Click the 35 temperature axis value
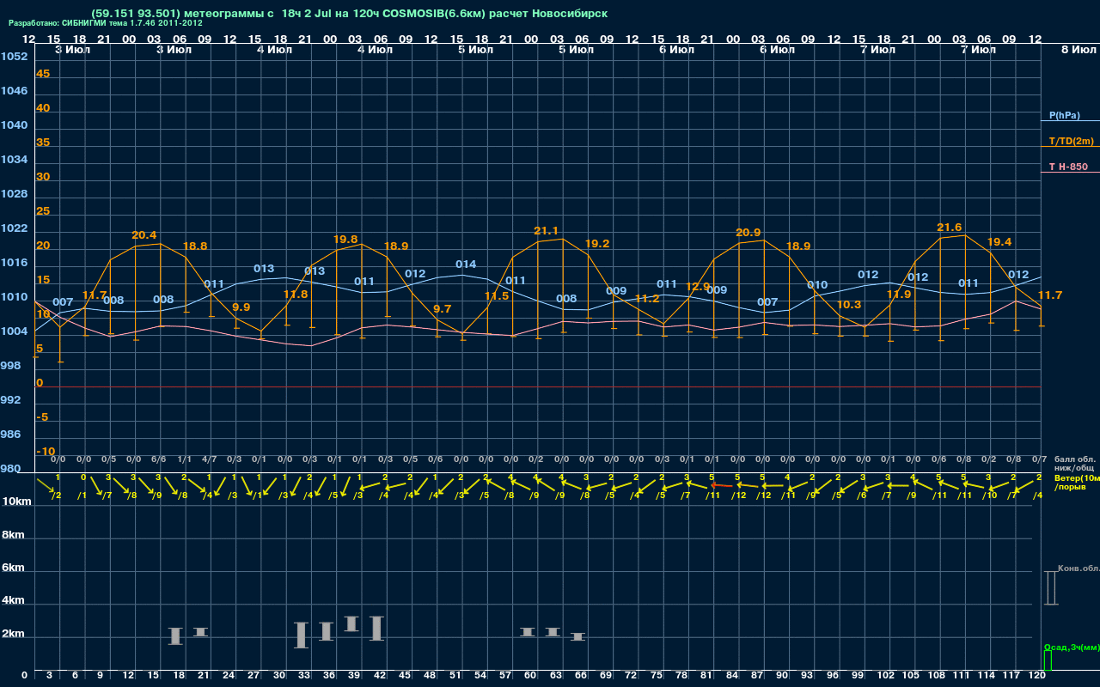Screen dimensions: 1100x687 (43, 143)
